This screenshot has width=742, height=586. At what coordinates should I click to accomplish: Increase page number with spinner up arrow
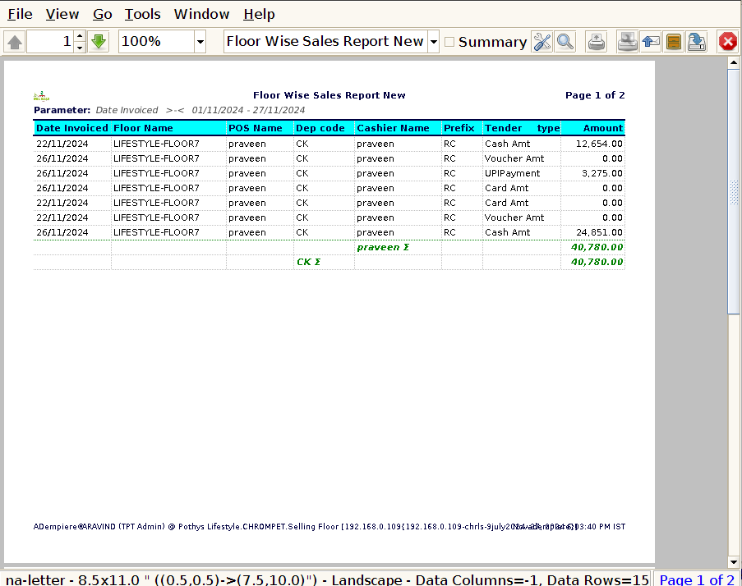[x=80, y=36]
